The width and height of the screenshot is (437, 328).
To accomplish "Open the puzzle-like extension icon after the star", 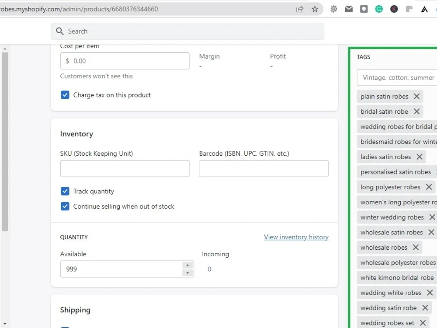I will coord(333,9).
